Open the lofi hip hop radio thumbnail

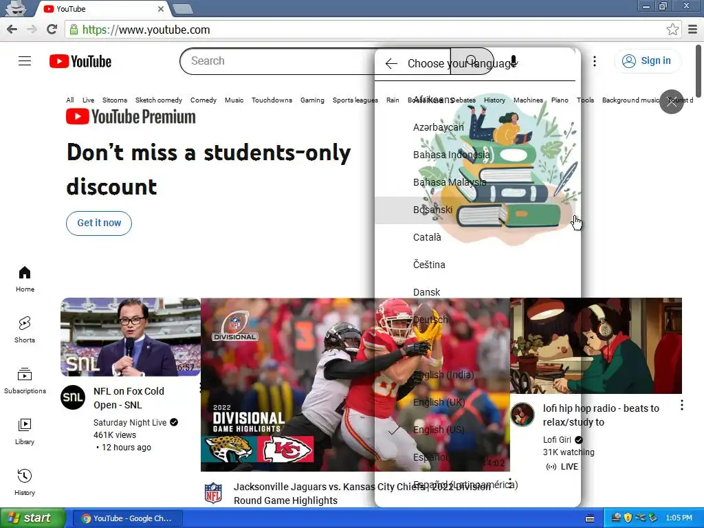click(x=596, y=346)
